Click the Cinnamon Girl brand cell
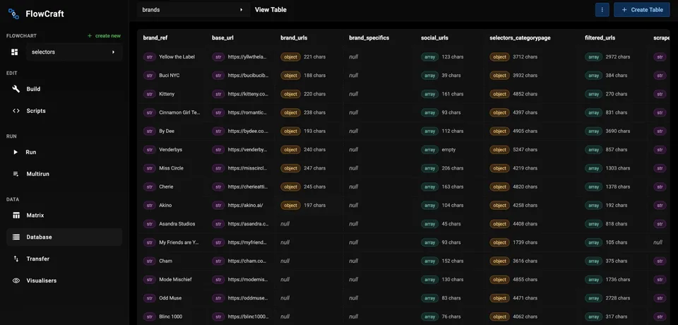The height and width of the screenshot is (325, 678). pyautogui.click(x=171, y=112)
